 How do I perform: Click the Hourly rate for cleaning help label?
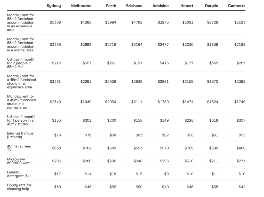tap(19, 187)
